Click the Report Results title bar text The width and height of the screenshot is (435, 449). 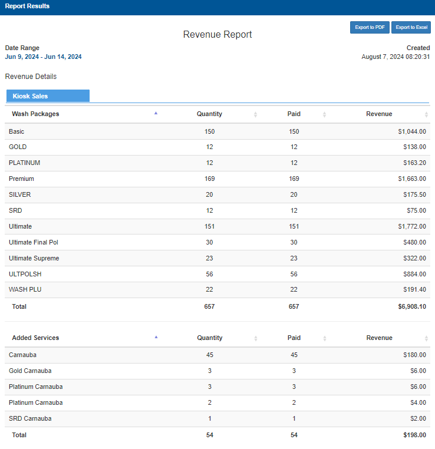(27, 6)
